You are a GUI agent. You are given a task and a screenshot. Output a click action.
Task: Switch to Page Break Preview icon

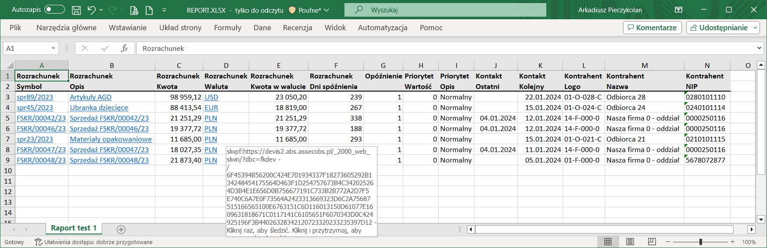652,242
